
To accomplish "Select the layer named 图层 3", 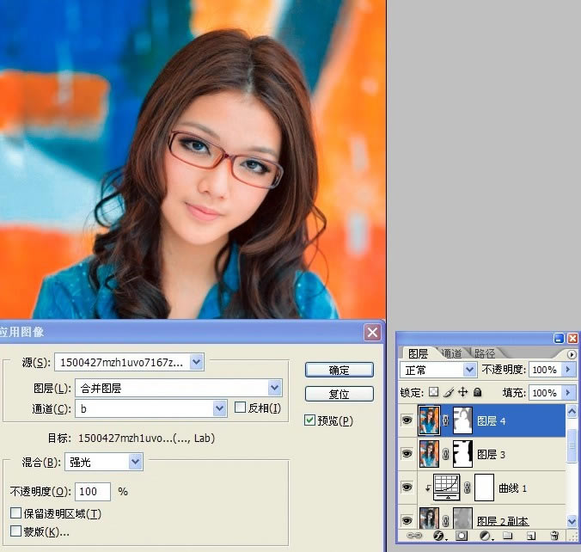I will click(x=491, y=454).
